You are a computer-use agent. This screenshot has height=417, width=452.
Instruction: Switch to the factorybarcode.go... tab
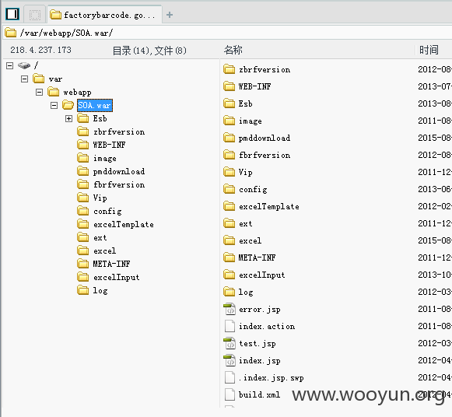[104, 15]
